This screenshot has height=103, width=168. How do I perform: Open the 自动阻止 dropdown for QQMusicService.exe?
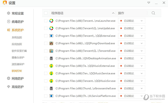tap(132, 73)
